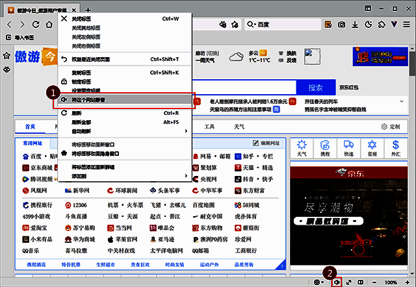Open search engine dropdown magnifier
Viewport: 416px width, 287px height.
(x=252, y=25)
